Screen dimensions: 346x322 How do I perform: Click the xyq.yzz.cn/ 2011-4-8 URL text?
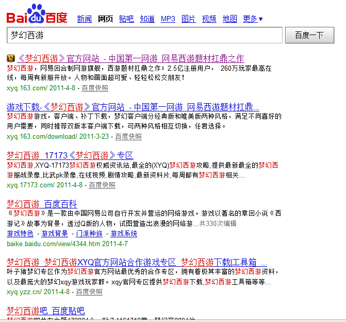38,292
